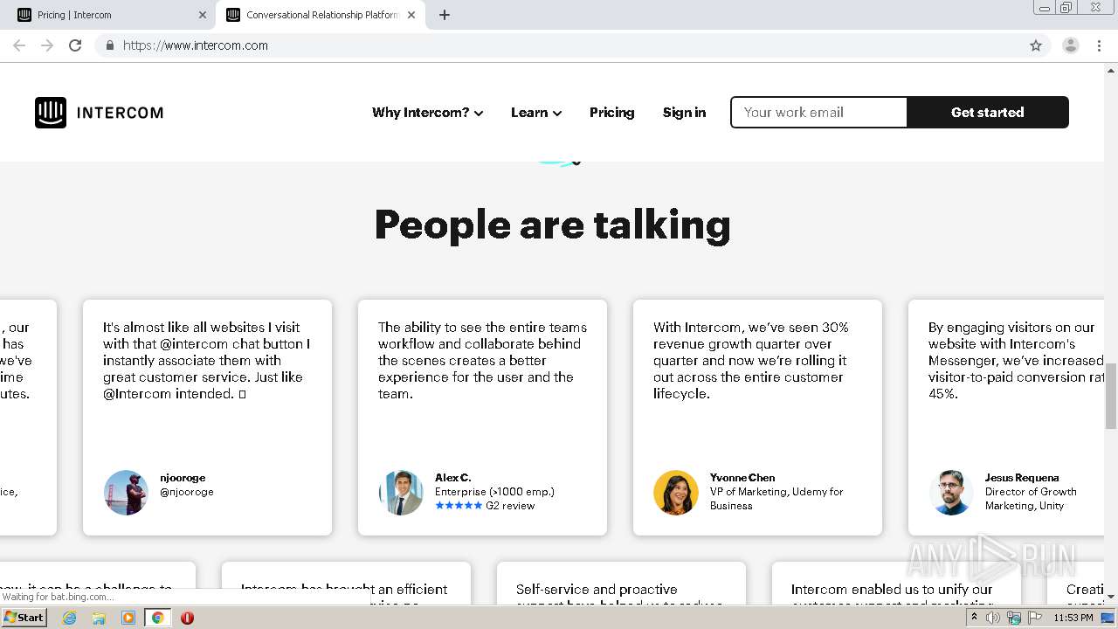Click the volume speaker tray icon
Image resolution: width=1118 pixels, height=629 pixels.
pyautogui.click(x=993, y=618)
